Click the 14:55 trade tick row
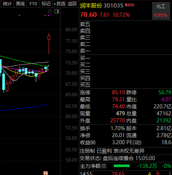This screenshot has height=175, width=172. click(126, 173)
